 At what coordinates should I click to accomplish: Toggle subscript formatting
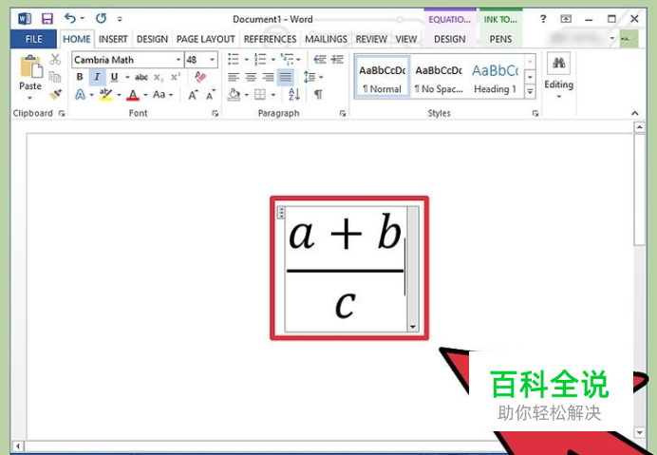[x=159, y=78]
